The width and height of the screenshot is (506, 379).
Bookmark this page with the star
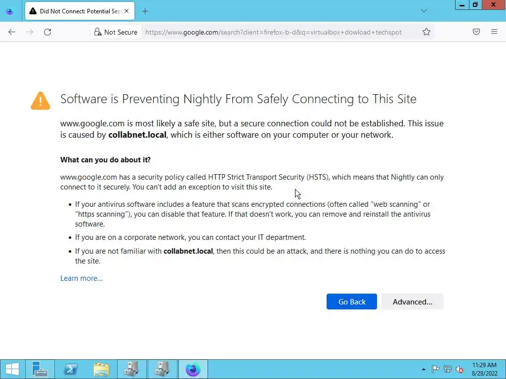pyautogui.click(x=426, y=32)
